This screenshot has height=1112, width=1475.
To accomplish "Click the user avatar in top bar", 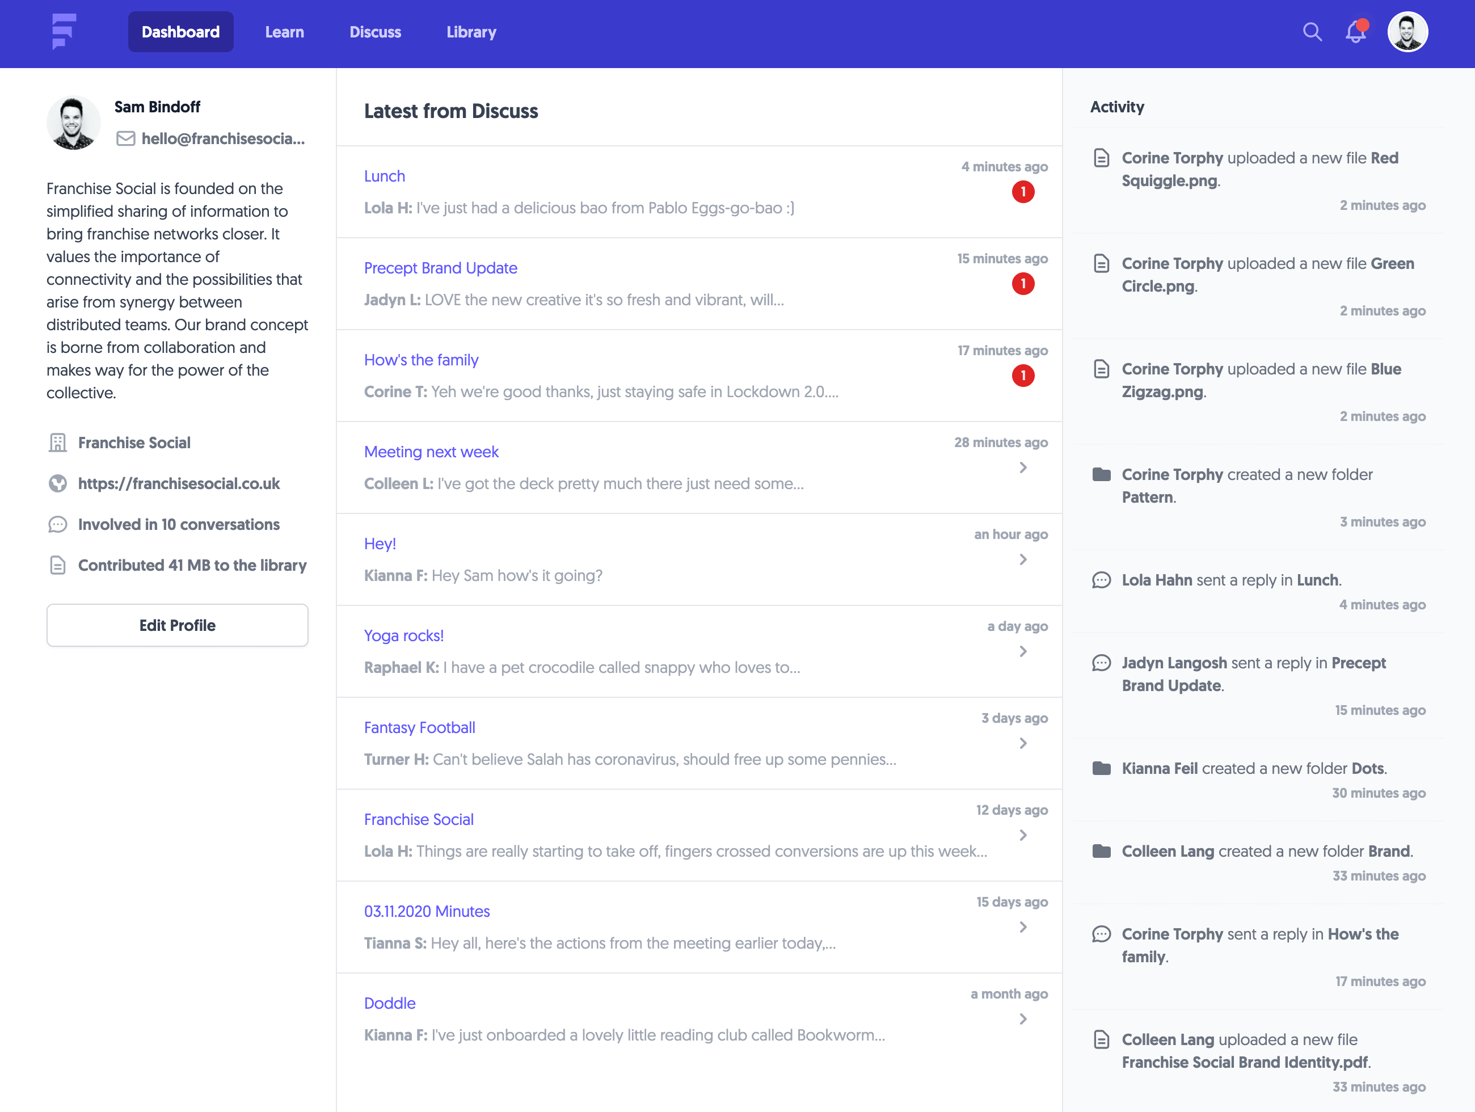I will [x=1407, y=32].
